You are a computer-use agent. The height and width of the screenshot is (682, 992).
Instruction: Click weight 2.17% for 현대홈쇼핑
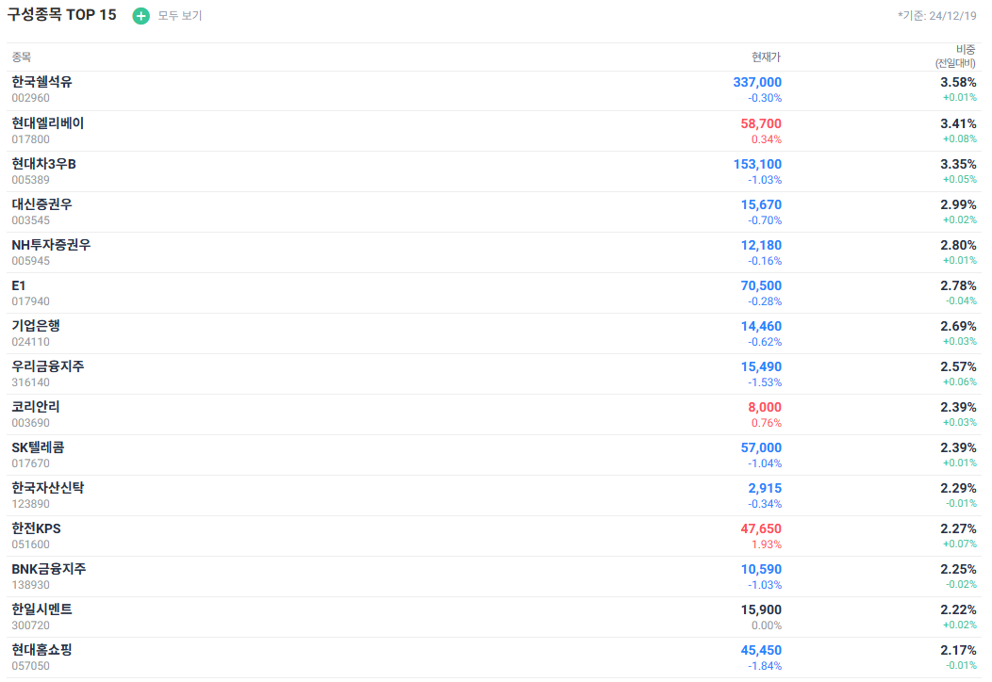[958, 650]
